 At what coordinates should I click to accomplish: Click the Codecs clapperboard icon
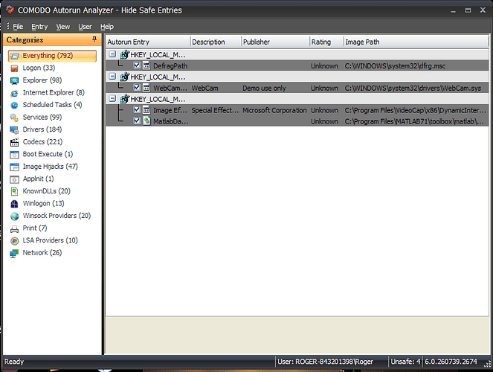click(x=14, y=142)
